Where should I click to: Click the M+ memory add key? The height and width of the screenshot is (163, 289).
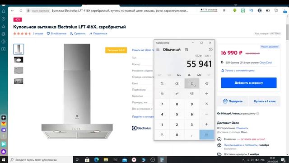(179, 75)
